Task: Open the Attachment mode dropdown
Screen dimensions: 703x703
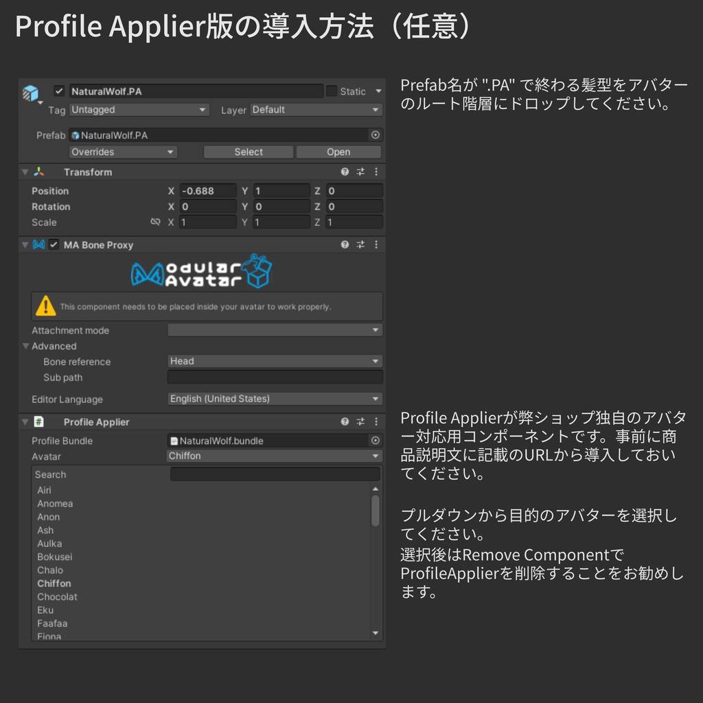Action: [275, 330]
